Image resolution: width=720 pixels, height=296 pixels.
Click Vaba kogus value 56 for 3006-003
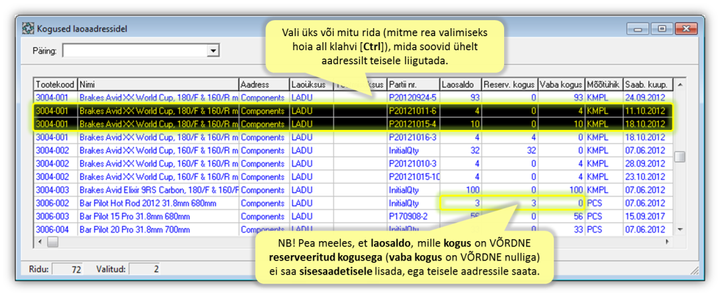click(x=561, y=216)
